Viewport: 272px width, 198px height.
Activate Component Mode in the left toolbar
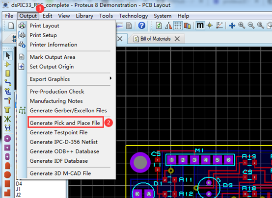click(x=7, y=64)
